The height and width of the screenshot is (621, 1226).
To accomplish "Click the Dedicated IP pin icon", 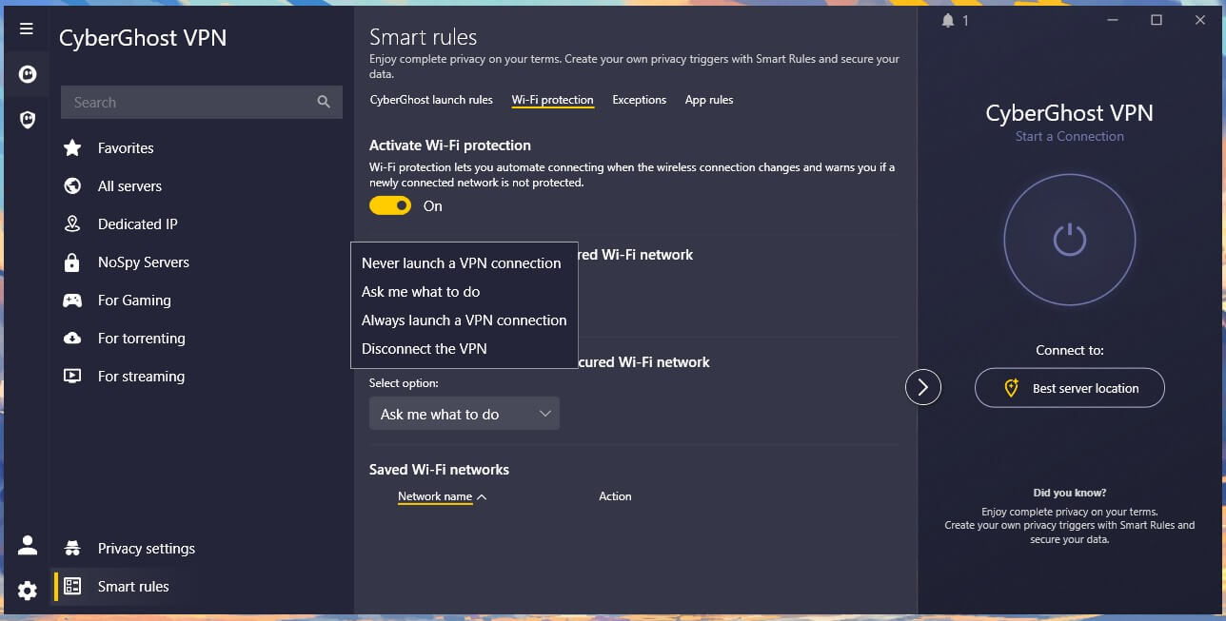I will click(x=72, y=223).
